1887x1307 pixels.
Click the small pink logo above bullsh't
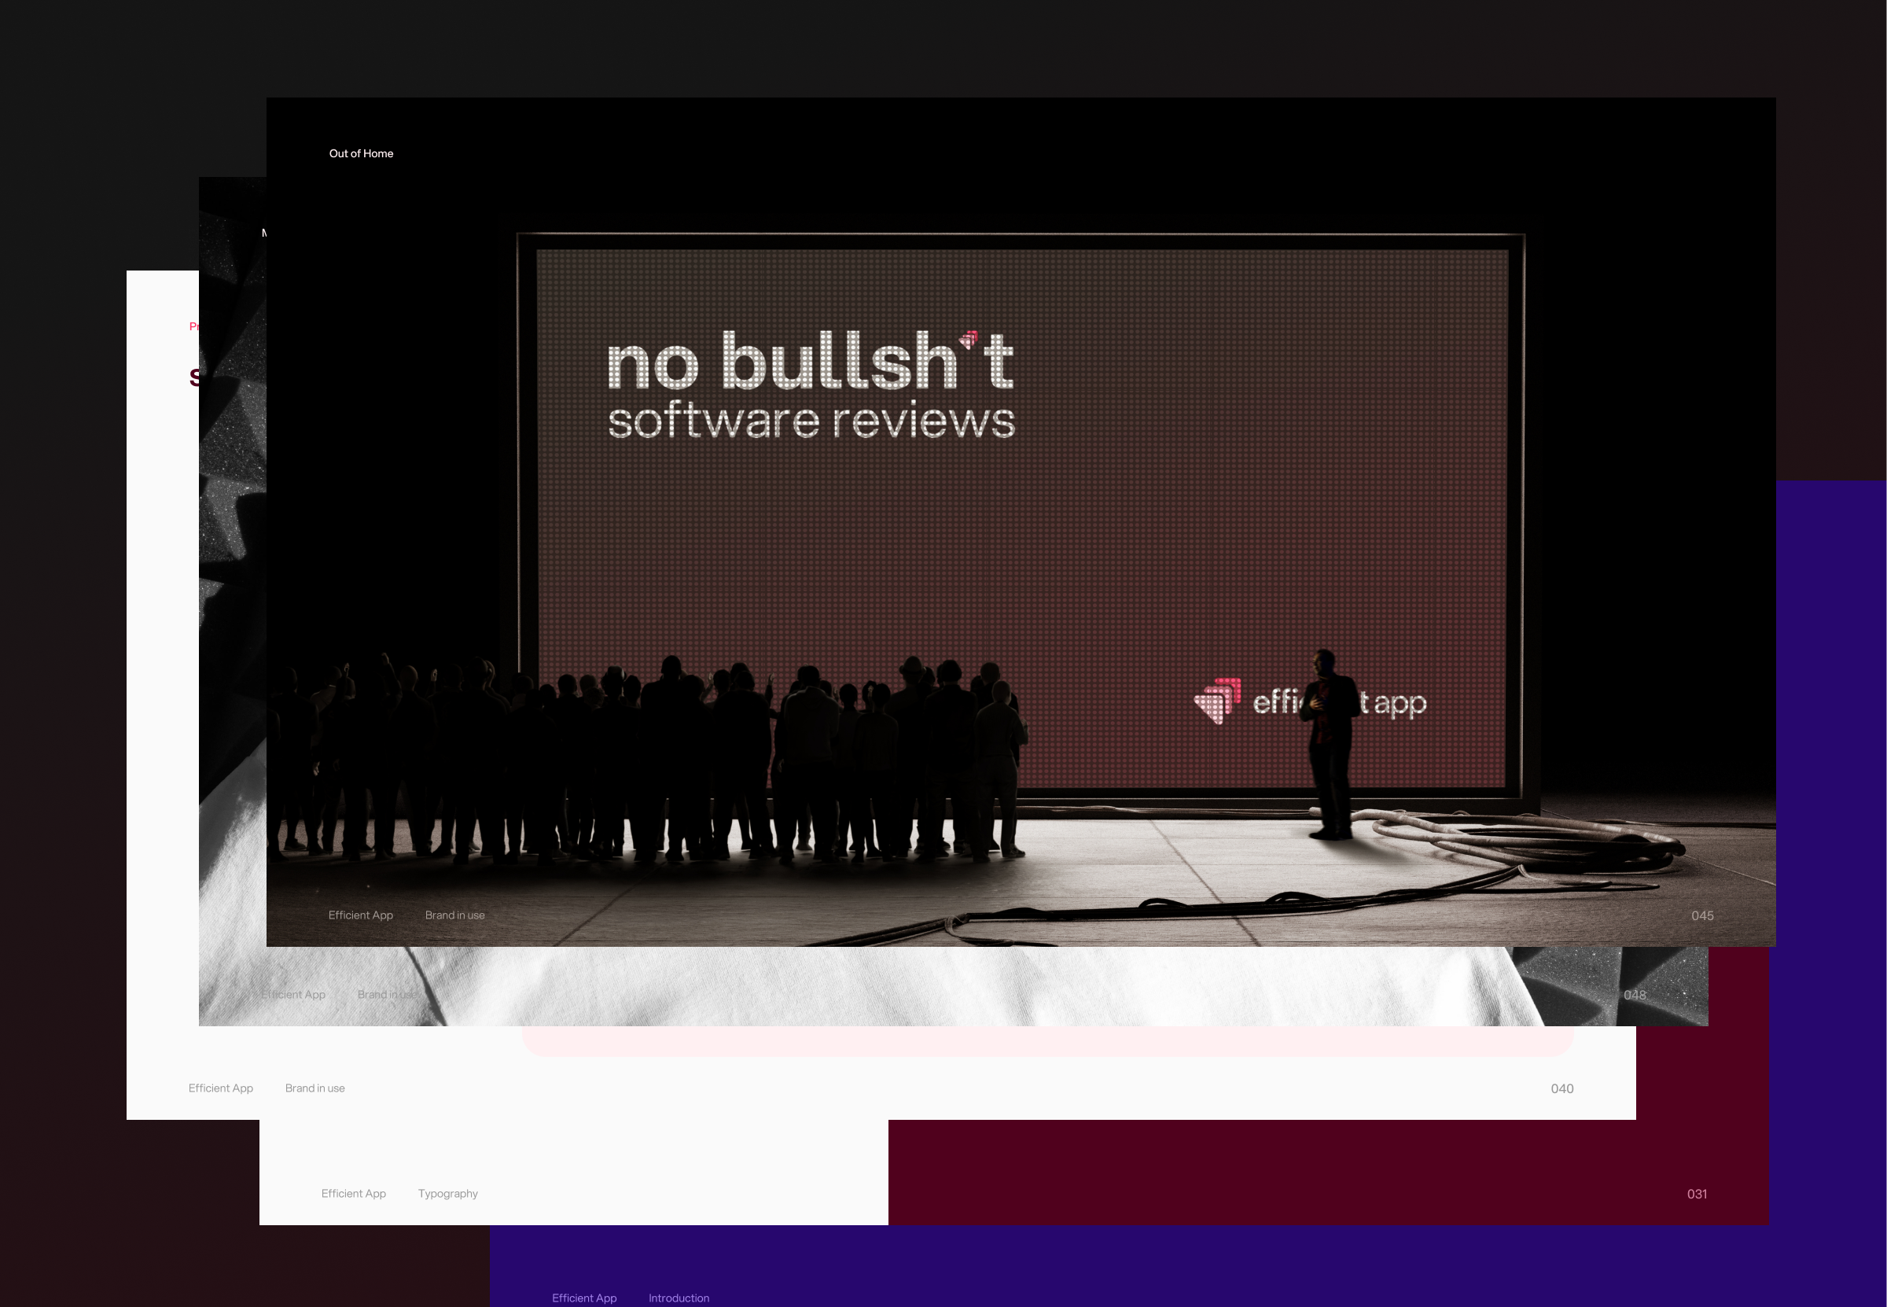969,339
